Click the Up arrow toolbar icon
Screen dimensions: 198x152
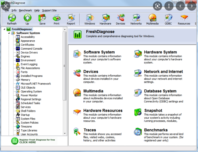(27, 18)
